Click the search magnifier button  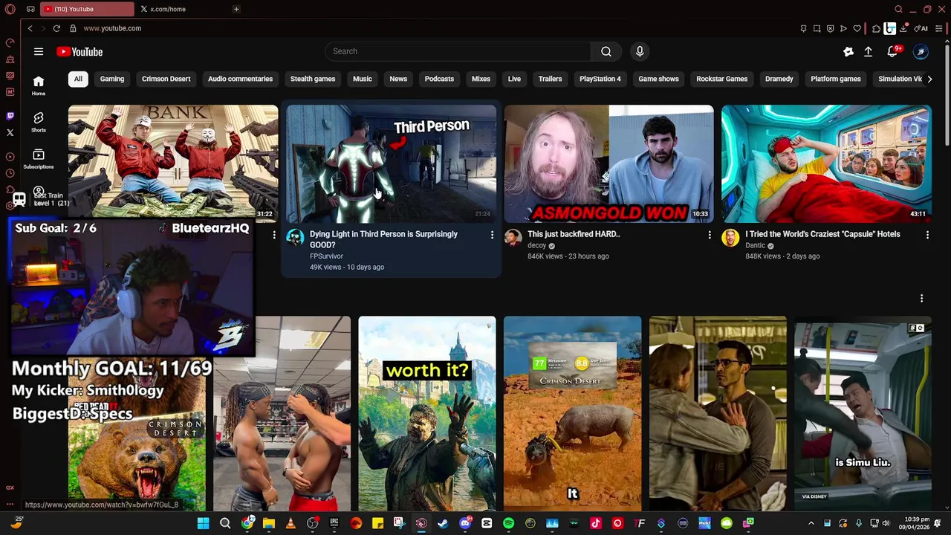tap(606, 51)
